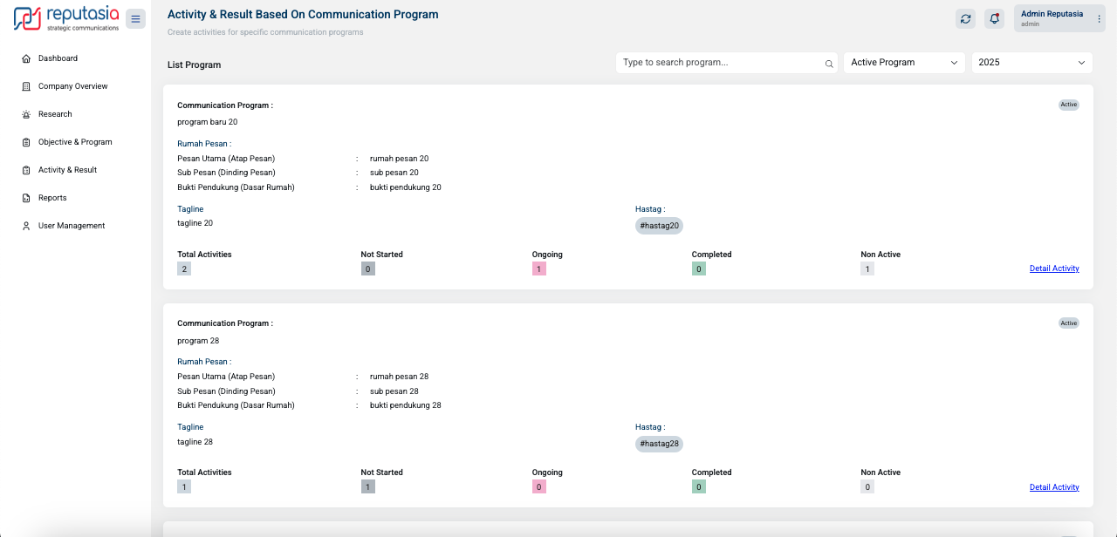
Task: Click the User Management person icon
Action: 26,226
